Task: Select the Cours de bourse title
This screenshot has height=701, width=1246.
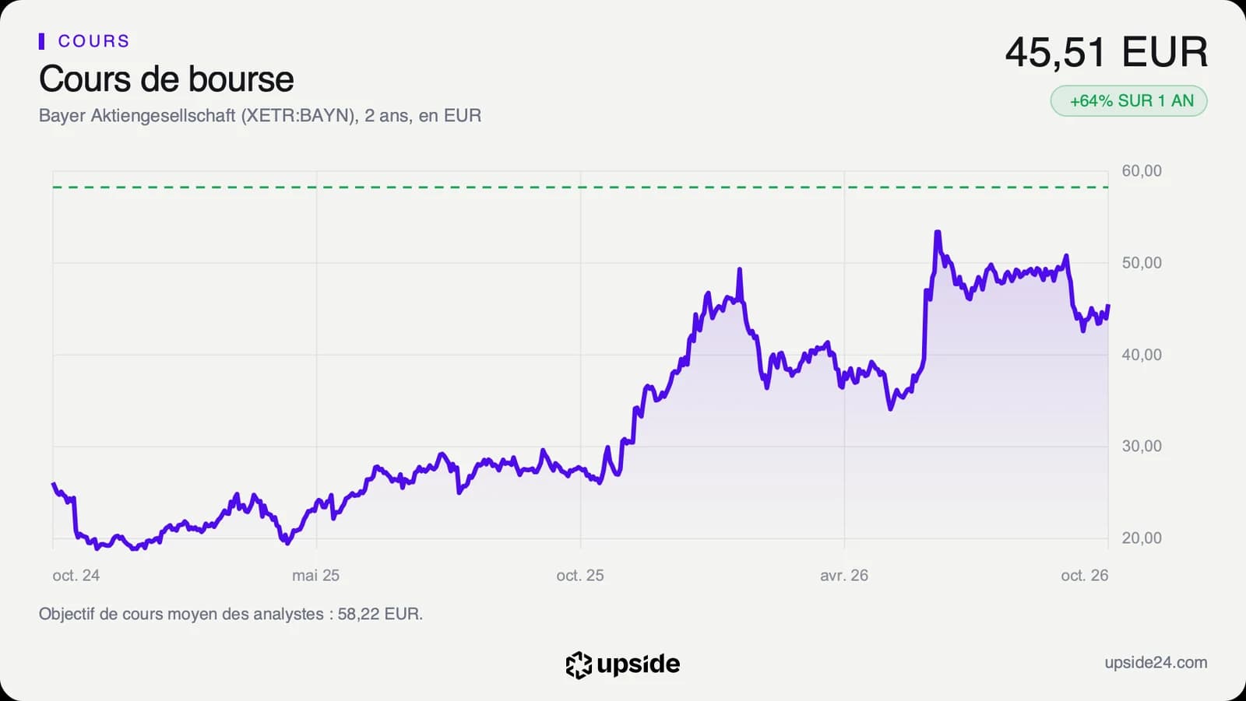Action: (x=167, y=79)
